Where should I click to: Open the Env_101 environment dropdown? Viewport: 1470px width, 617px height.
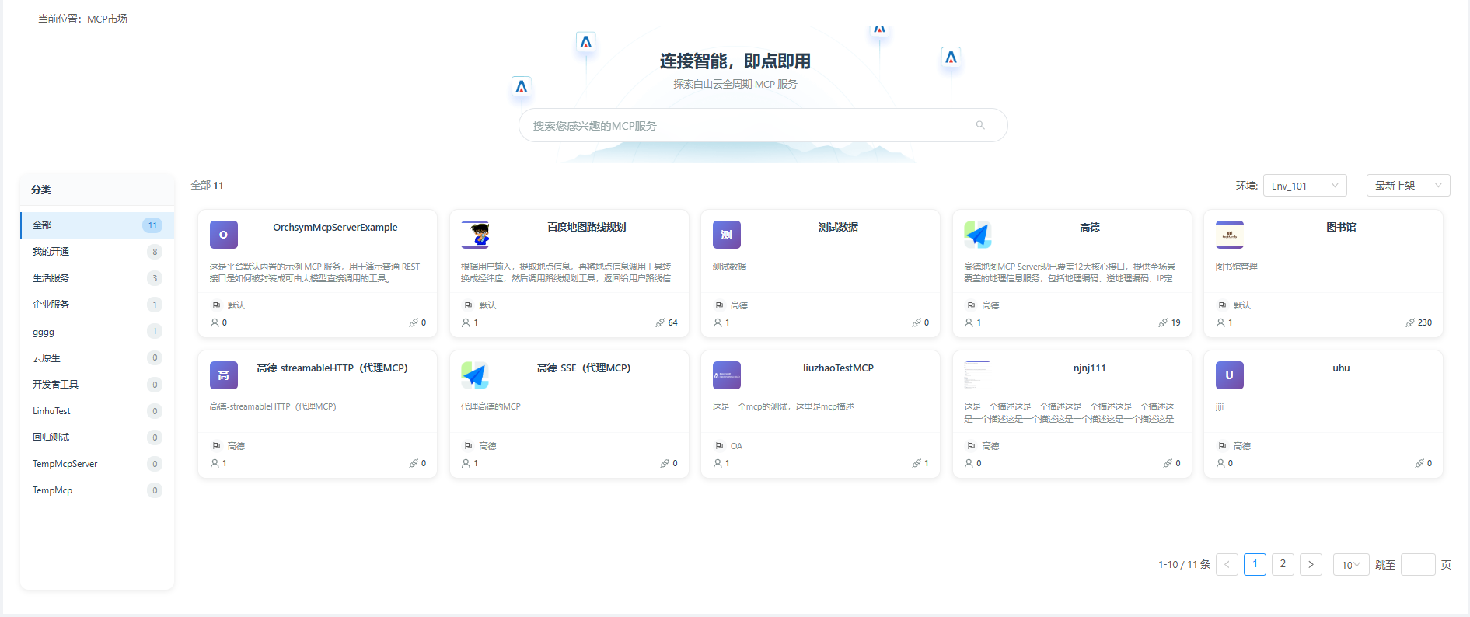click(1304, 186)
